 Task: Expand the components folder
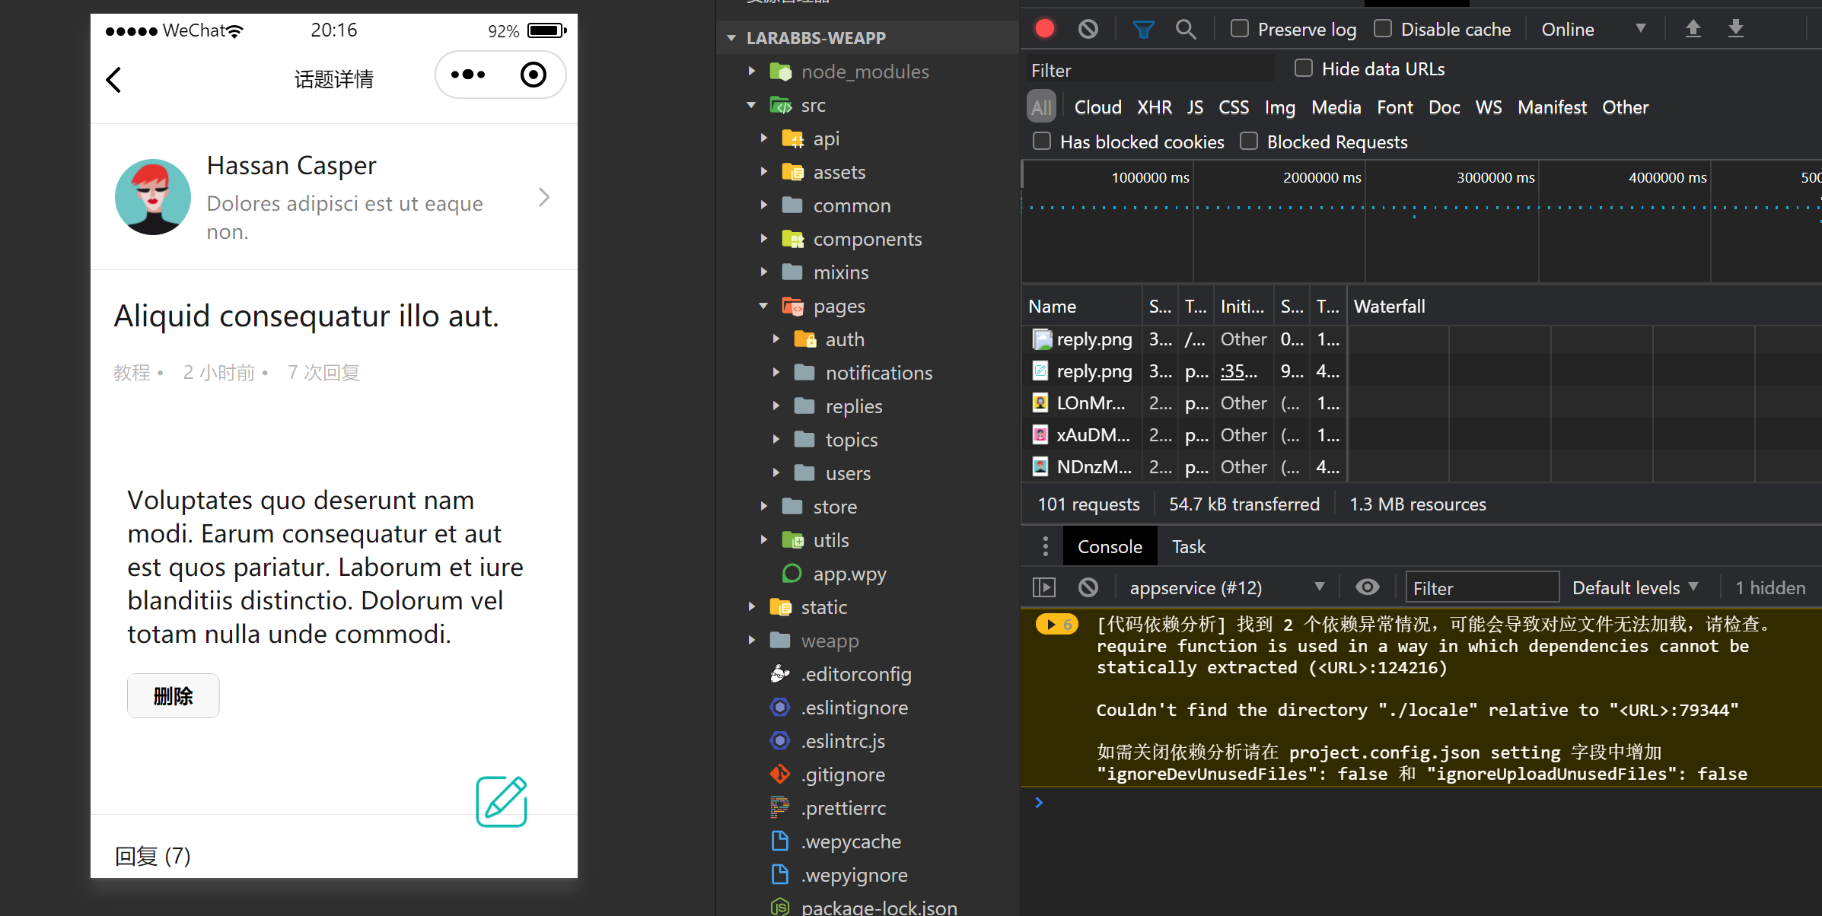(763, 239)
